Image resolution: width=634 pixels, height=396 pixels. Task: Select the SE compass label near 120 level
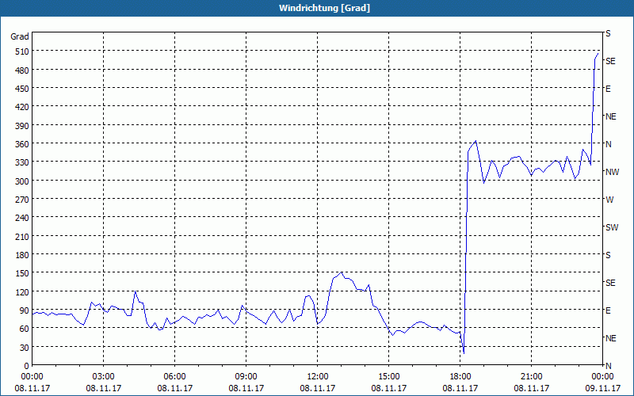click(x=610, y=284)
